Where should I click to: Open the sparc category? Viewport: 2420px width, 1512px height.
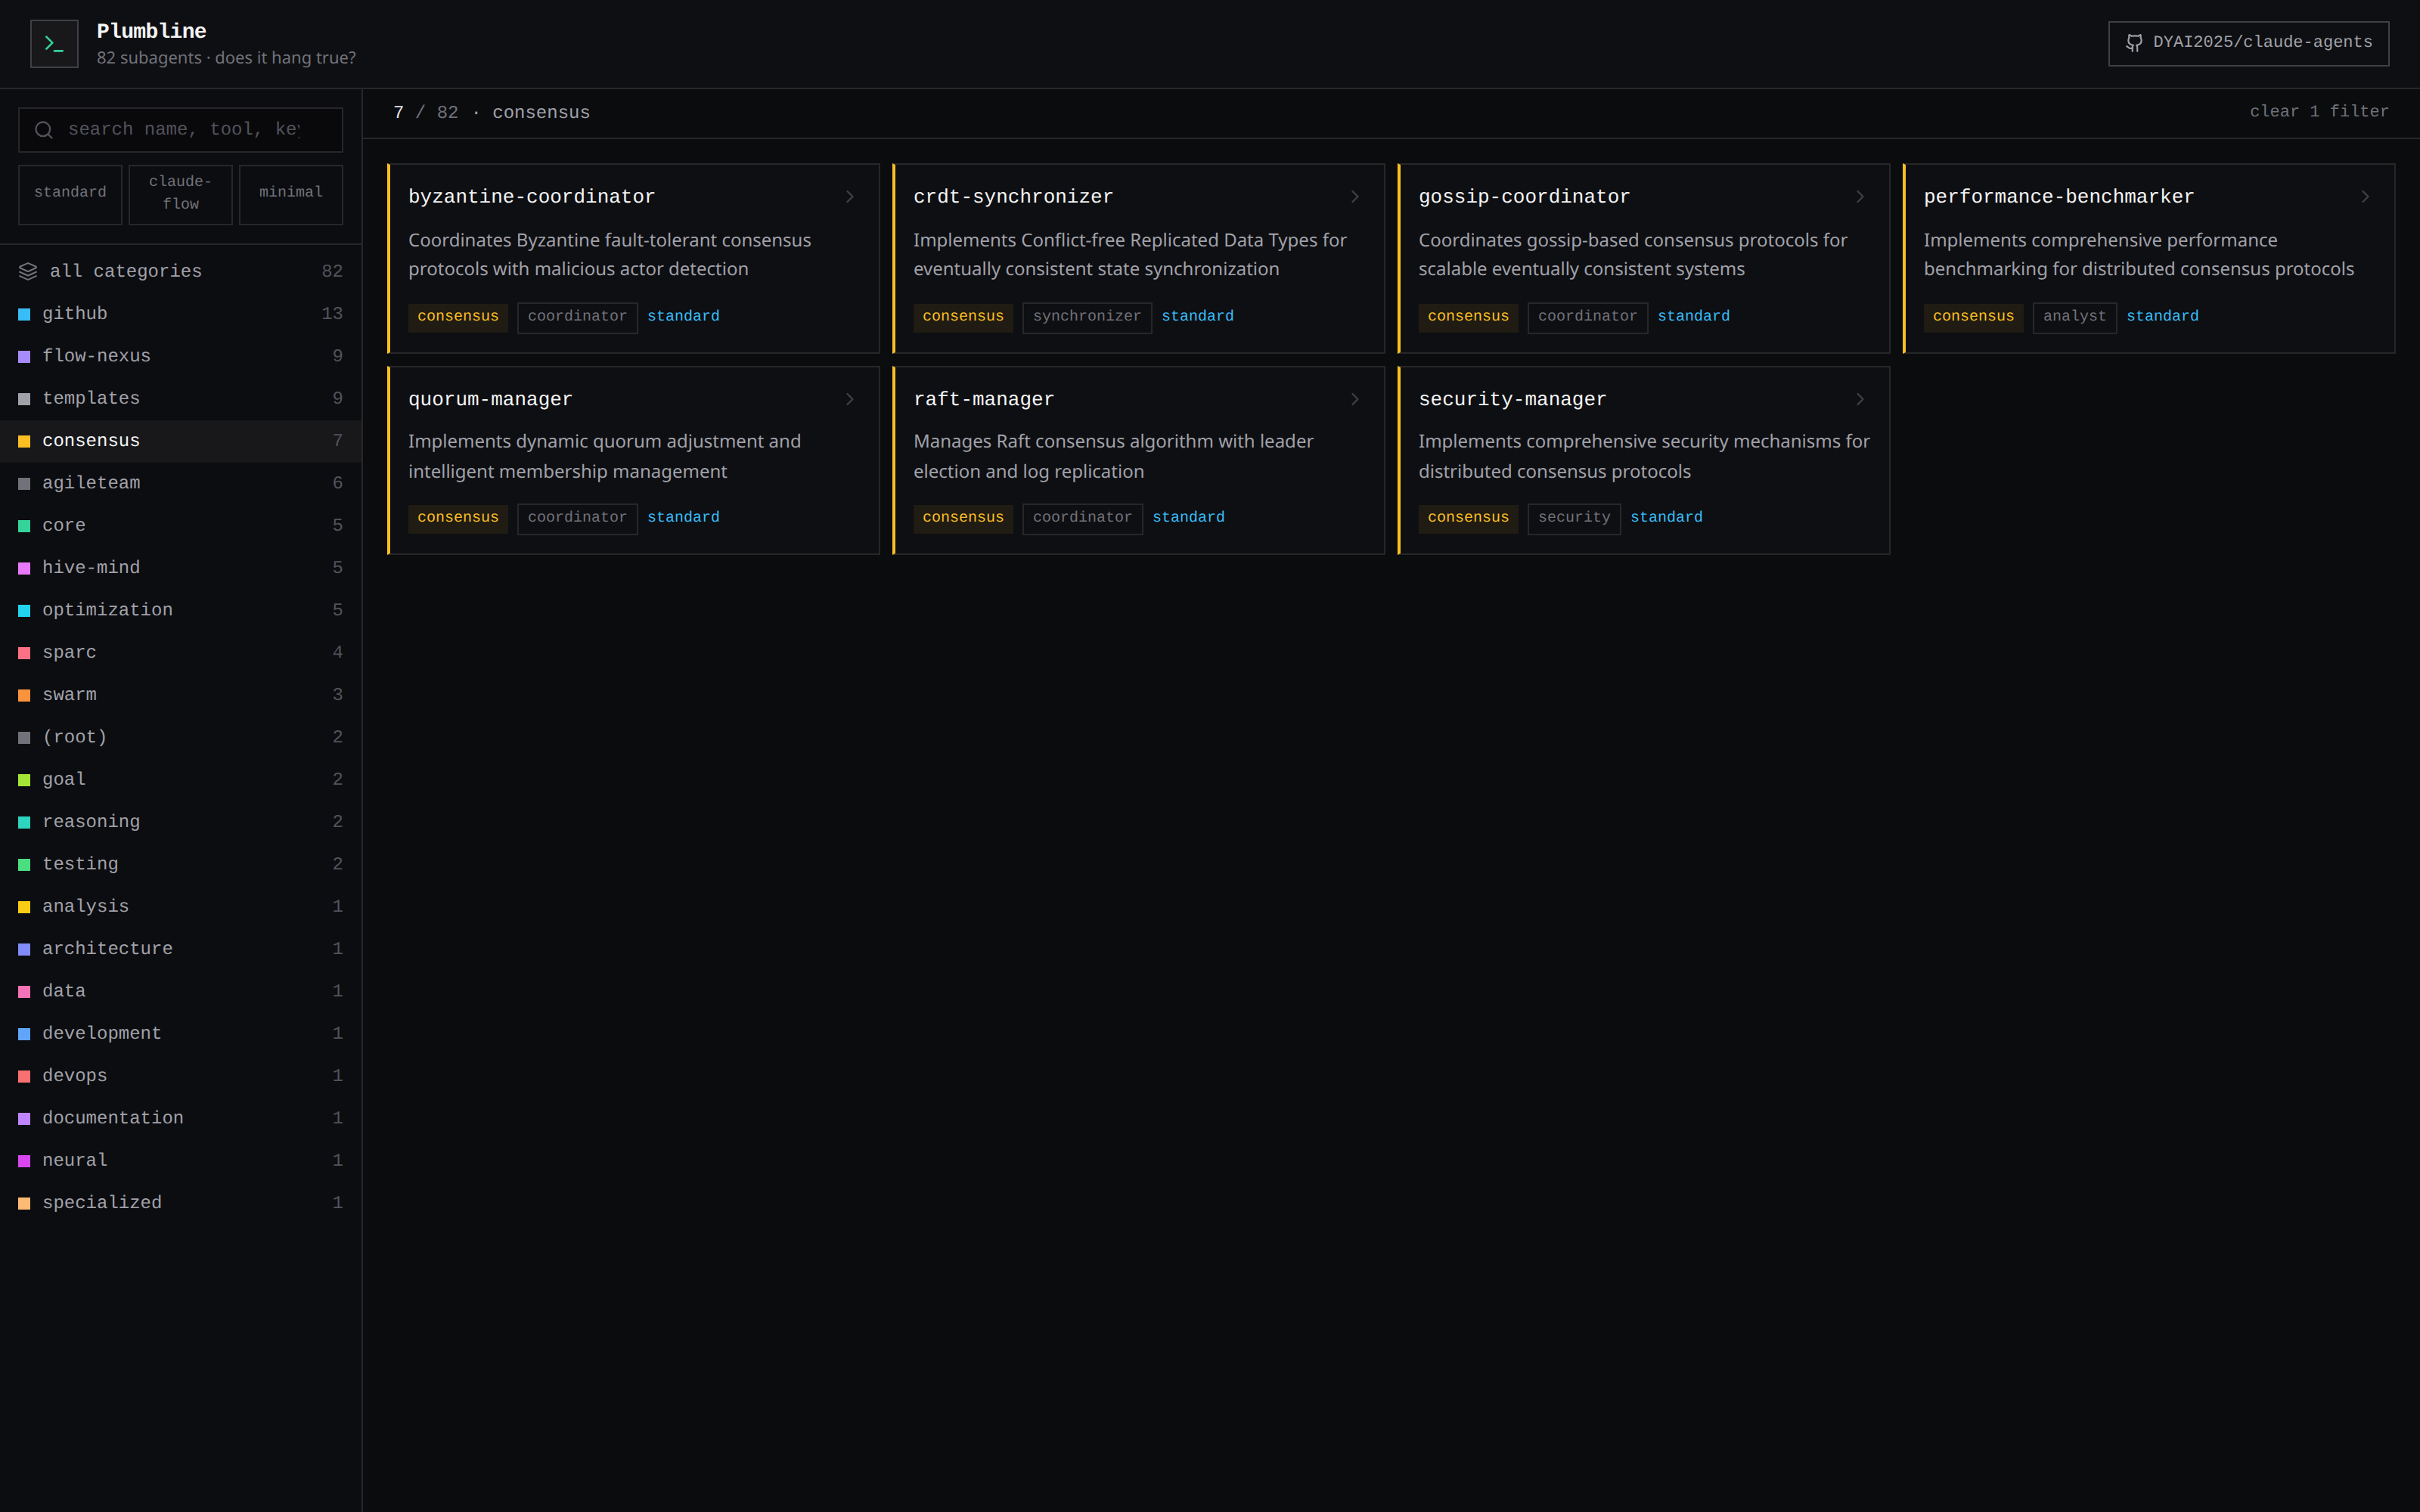pos(181,652)
